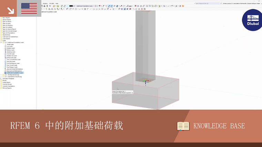Open Load Cases & Combinations folder
Image resolution: width=262 pixels, height=147 pixels.
(9, 37)
